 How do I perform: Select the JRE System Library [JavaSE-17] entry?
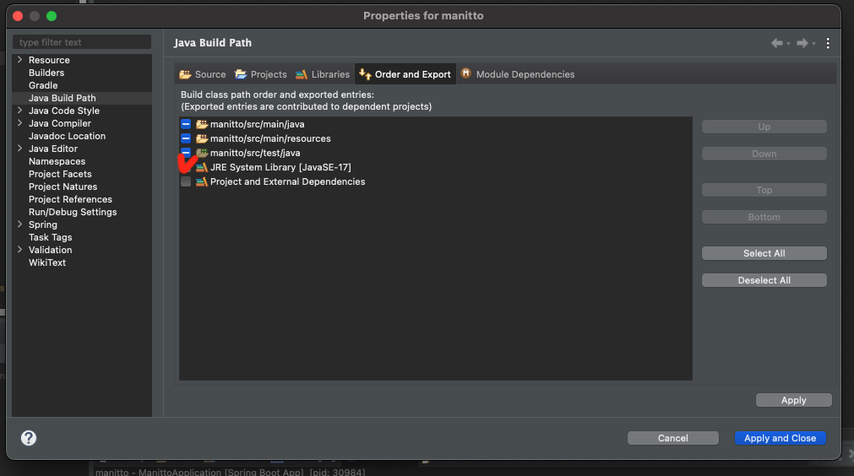click(x=280, y=168)
